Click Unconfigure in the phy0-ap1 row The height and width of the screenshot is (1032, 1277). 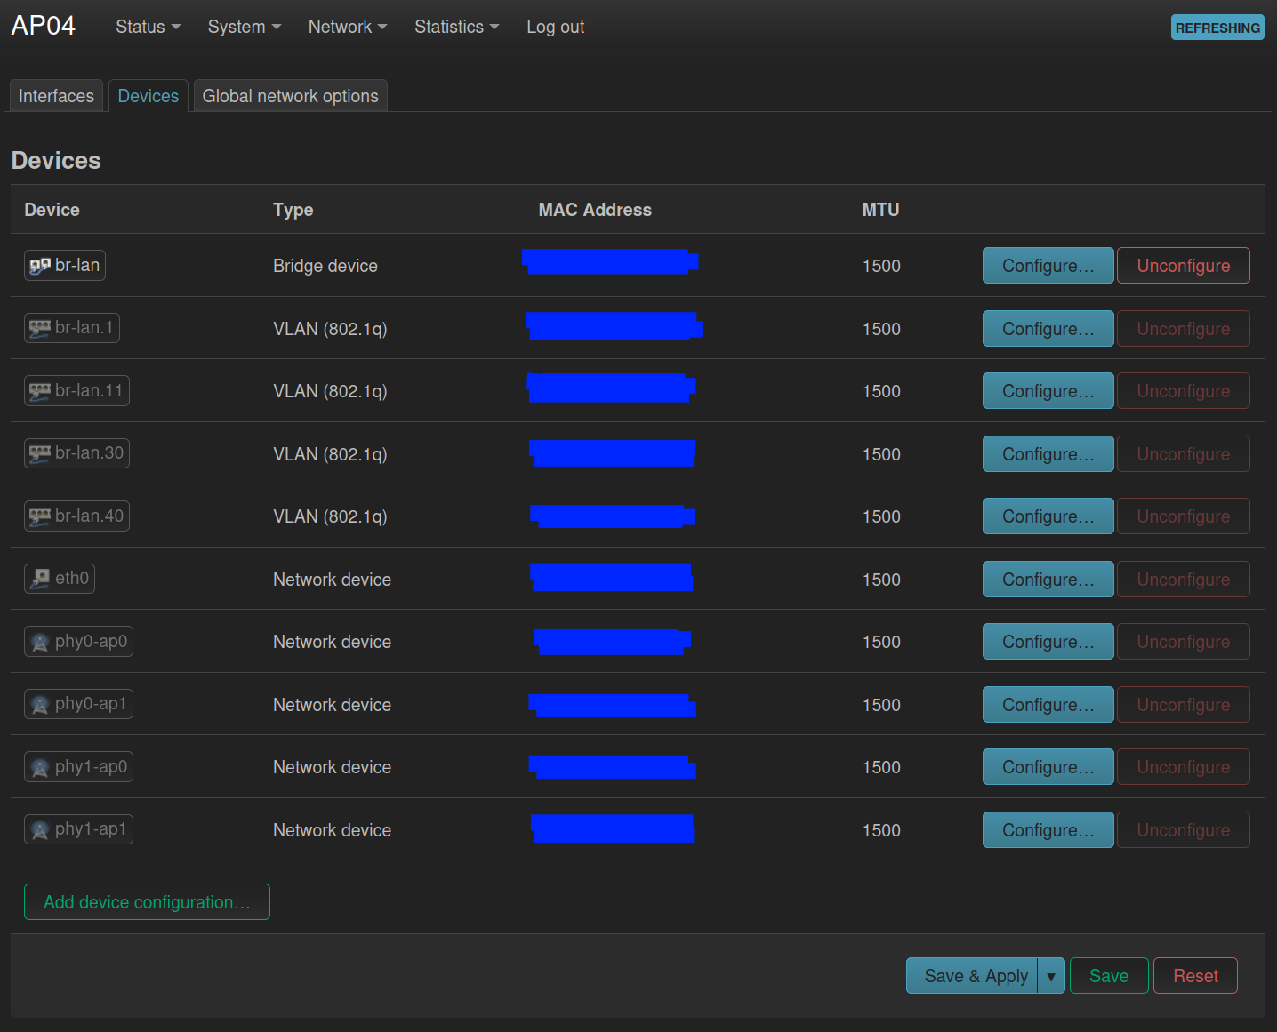point(1184,705)
